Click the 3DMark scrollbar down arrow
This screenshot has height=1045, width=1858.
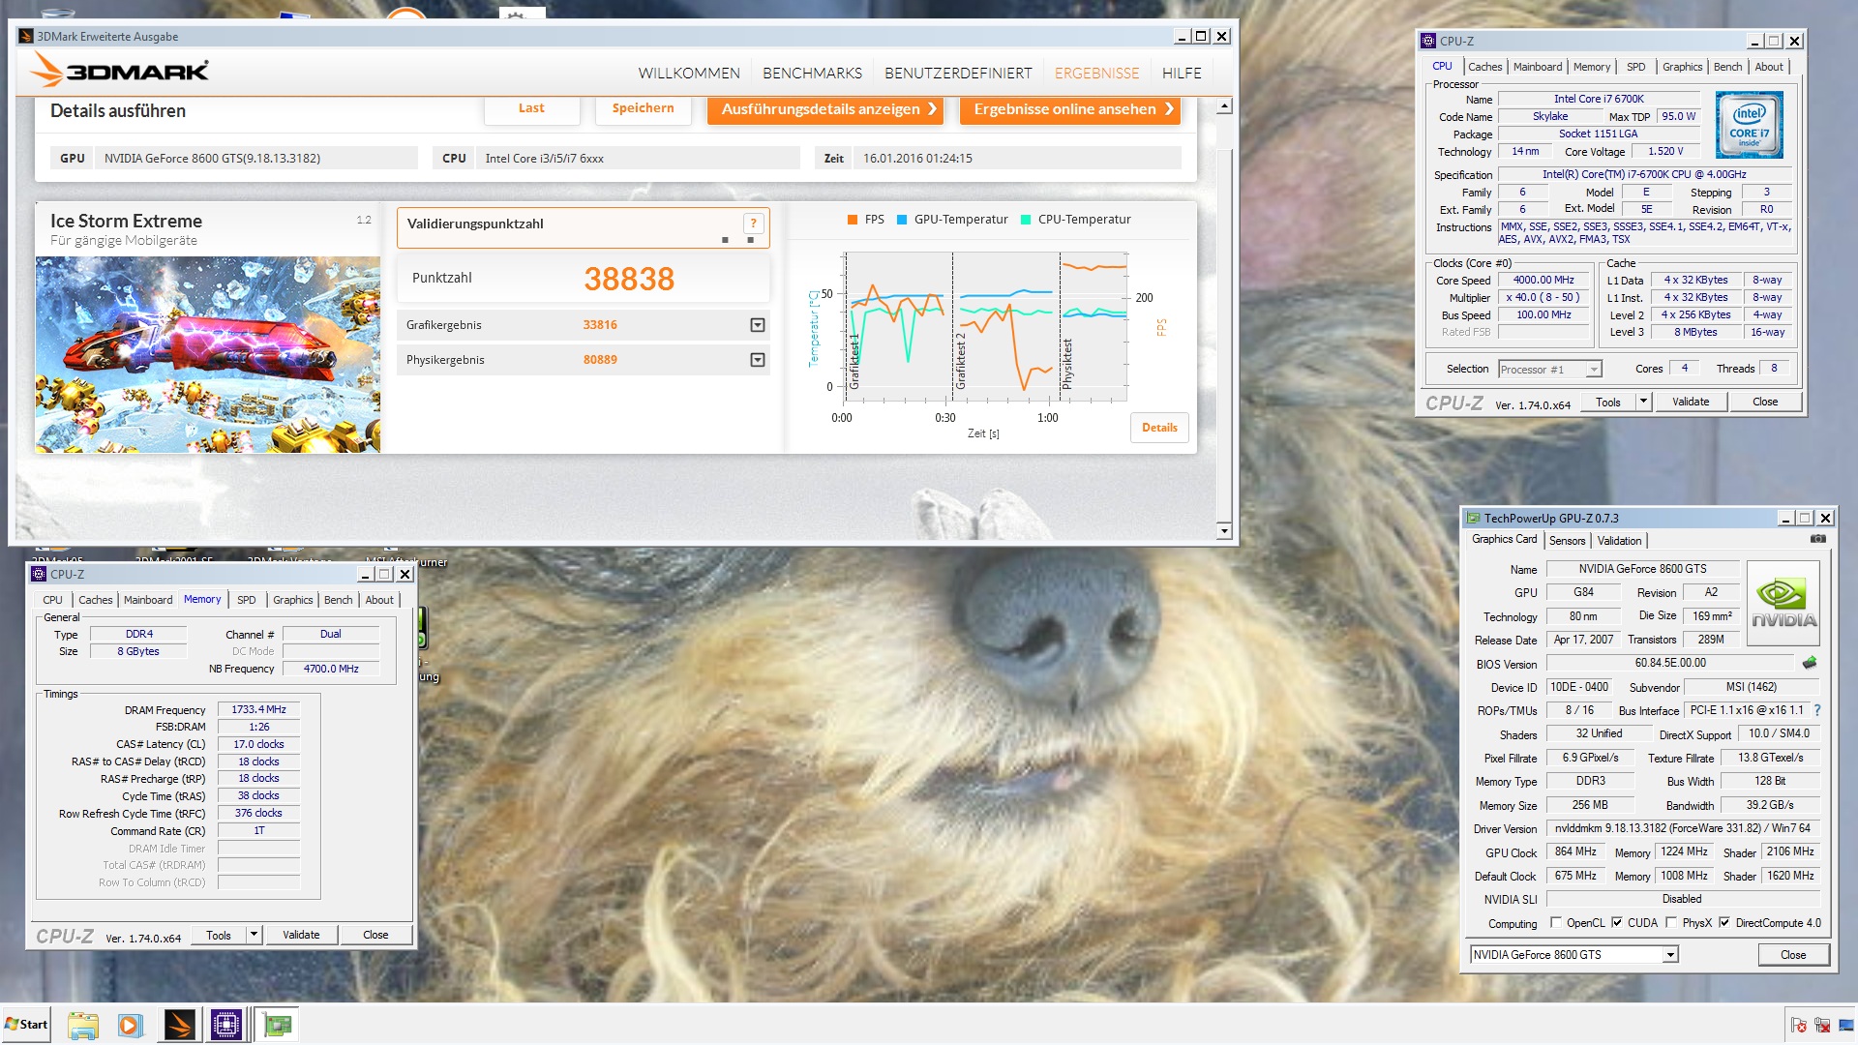1224,530
